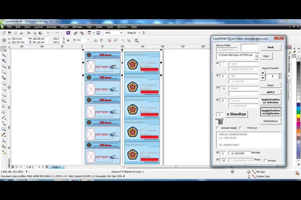Click the APPLY button

point(271,92)
